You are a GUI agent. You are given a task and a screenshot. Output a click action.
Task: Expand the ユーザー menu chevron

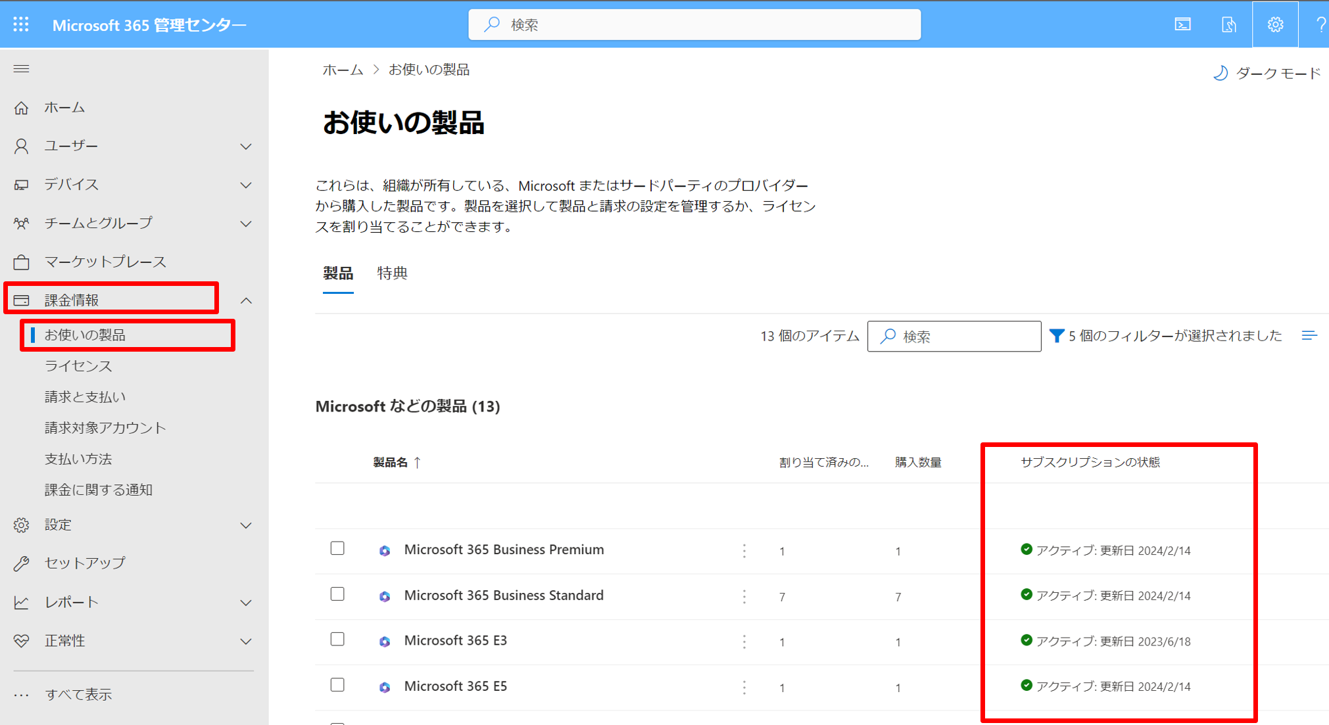[x=246, y=146]
